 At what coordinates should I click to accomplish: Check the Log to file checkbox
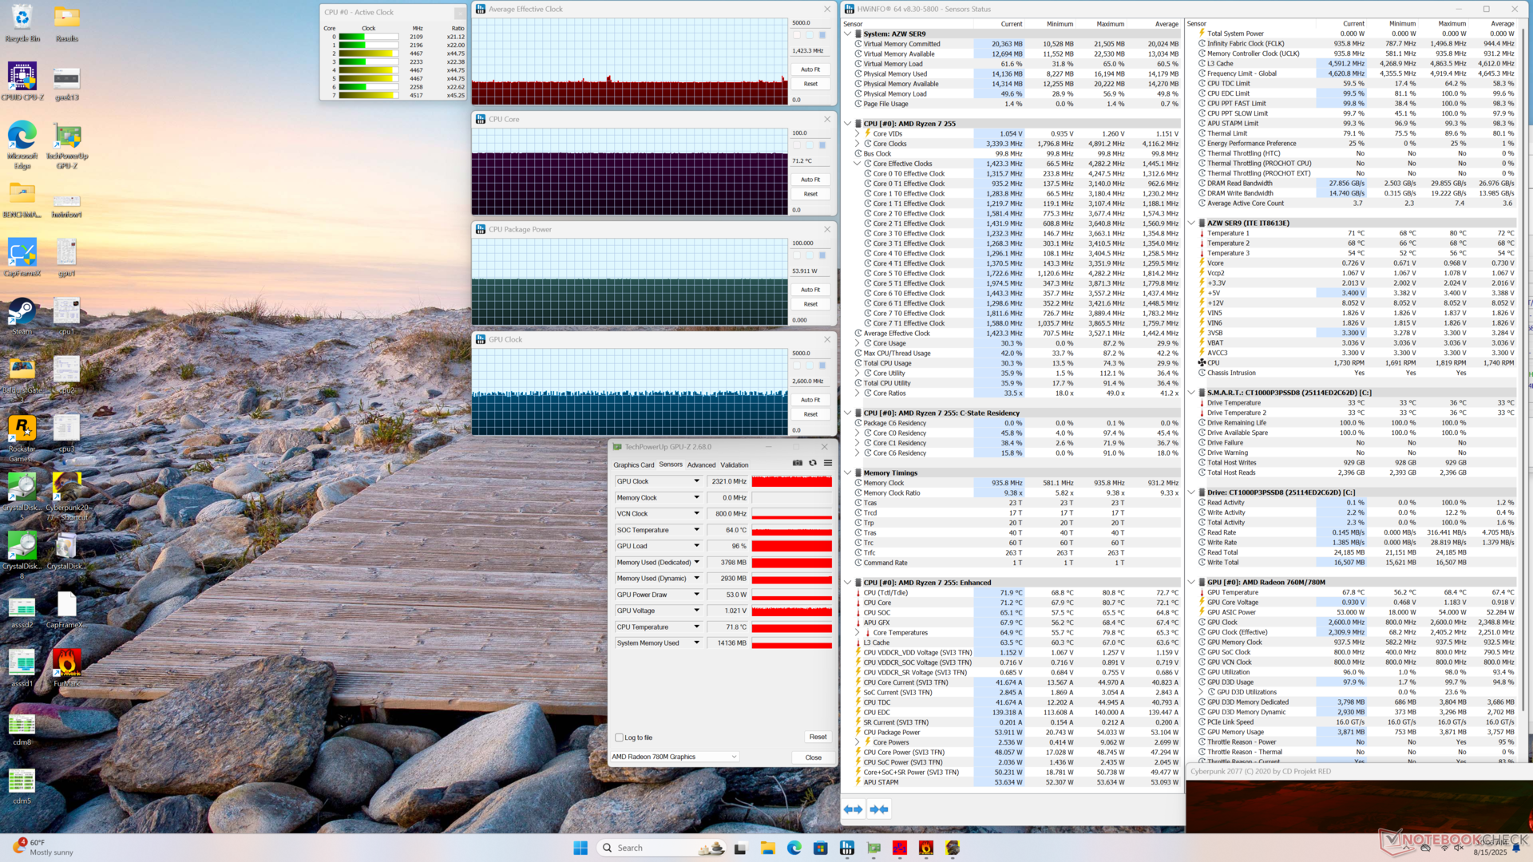[x=619, y=737]
